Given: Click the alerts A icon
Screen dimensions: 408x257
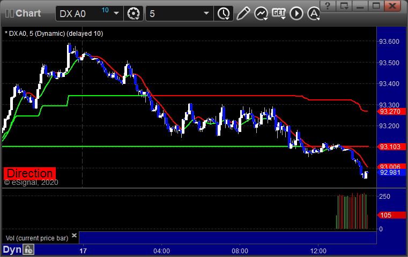Looking at the screenshot, I should (x=314, y=13).
